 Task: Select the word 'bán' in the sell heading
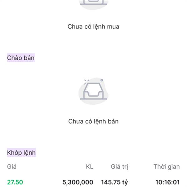point(29,58)
